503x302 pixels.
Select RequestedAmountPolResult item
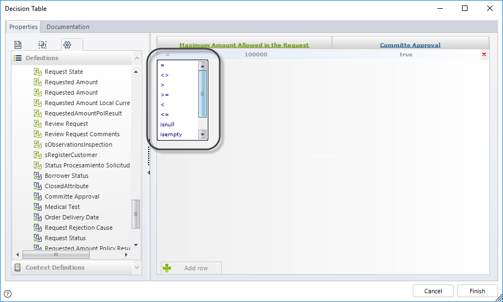coord(84,113)
